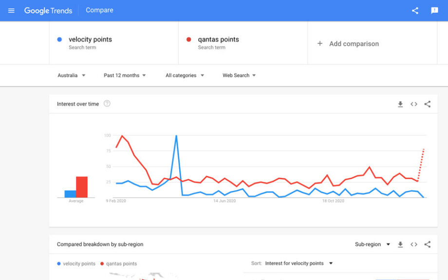The image size is (448, 280).
Task: Open the All categories dropdown
Action: 185,75
